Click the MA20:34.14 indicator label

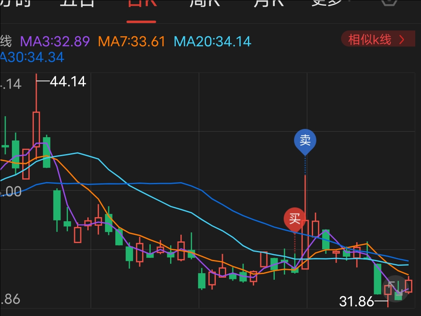(x=213, y=41)
